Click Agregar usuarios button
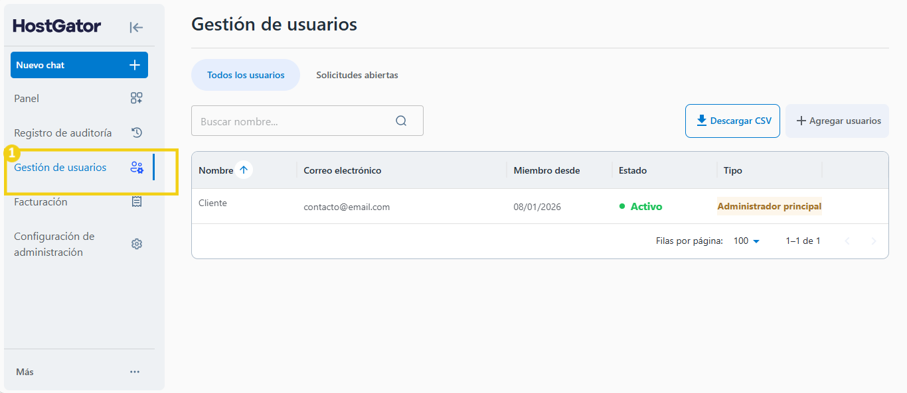This screenshot has height=393, width=907. click(x=837, y=121)
